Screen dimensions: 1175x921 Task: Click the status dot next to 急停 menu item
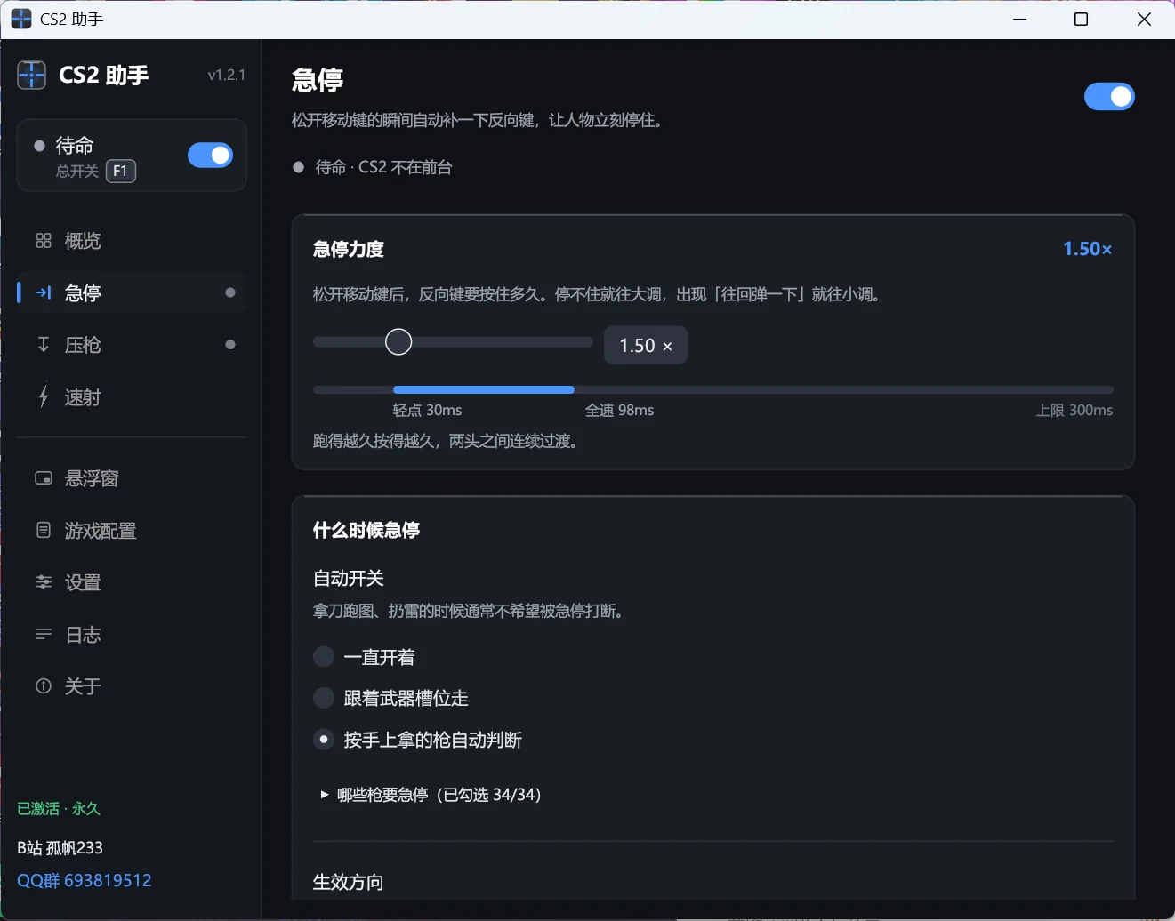230,292
